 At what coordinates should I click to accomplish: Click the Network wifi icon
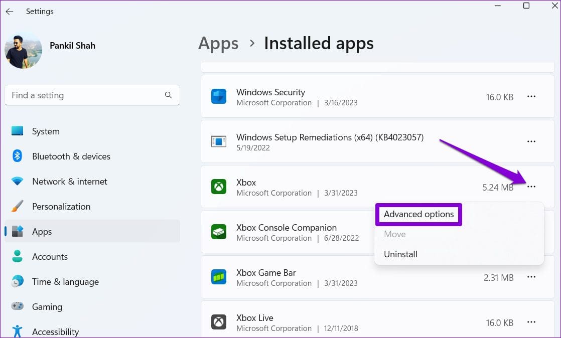pyautogui.click(x=17, y=182)
